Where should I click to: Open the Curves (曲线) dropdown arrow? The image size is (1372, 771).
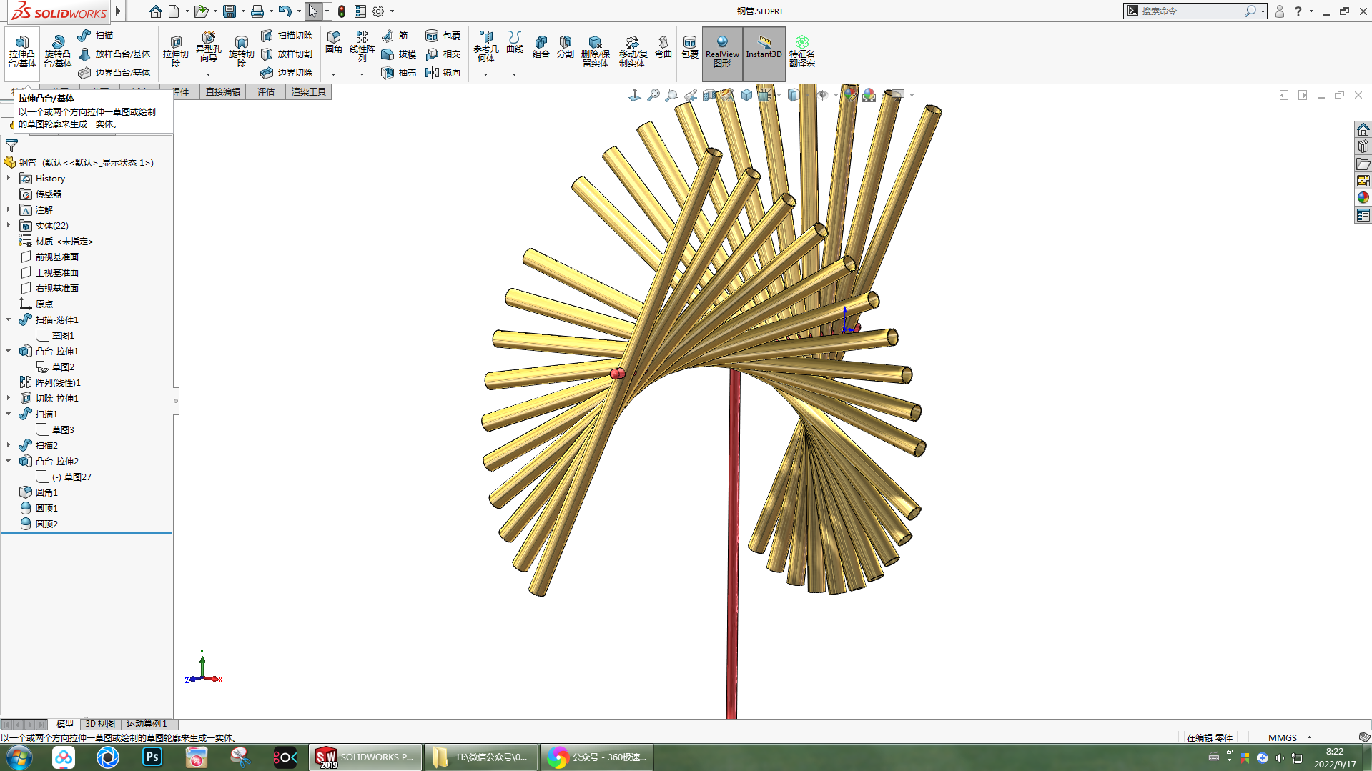click(514, 74)
